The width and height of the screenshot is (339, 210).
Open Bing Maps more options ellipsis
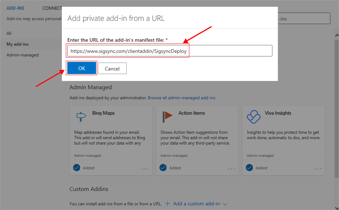(x=145, y=168)
